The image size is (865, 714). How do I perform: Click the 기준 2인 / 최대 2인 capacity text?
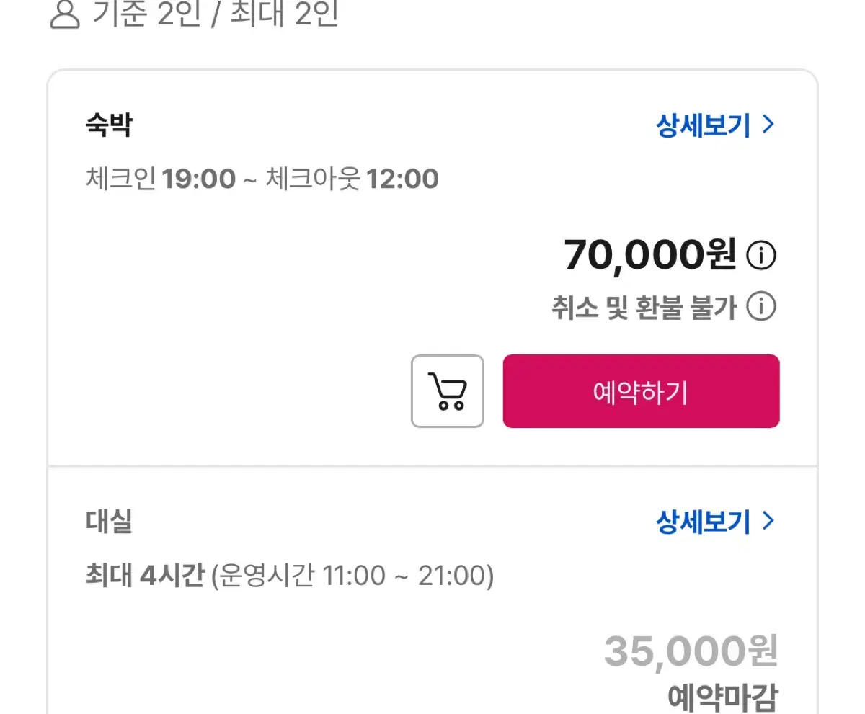[215, 14]
